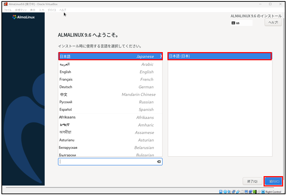Click the USB device status icon

(238, 192)
